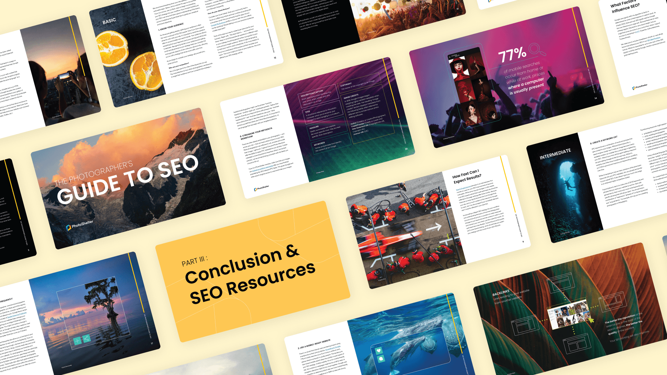This screenshot has width=667, height=375.
Task: Click the comment bubble icon on the whale photo
Action: click(381, 359)
